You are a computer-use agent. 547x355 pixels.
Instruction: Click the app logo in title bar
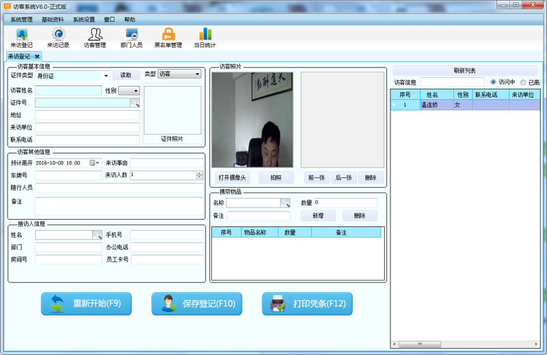click(7, 6)
